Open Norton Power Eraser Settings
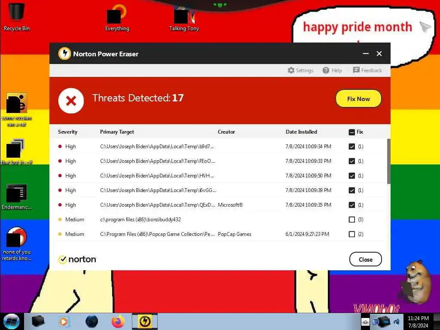This screenshot has height=330, width=440. point(300,70)
